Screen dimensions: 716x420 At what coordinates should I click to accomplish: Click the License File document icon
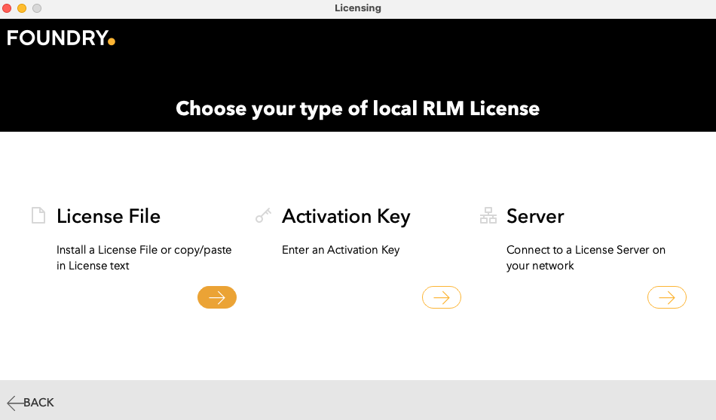point(38,216)
